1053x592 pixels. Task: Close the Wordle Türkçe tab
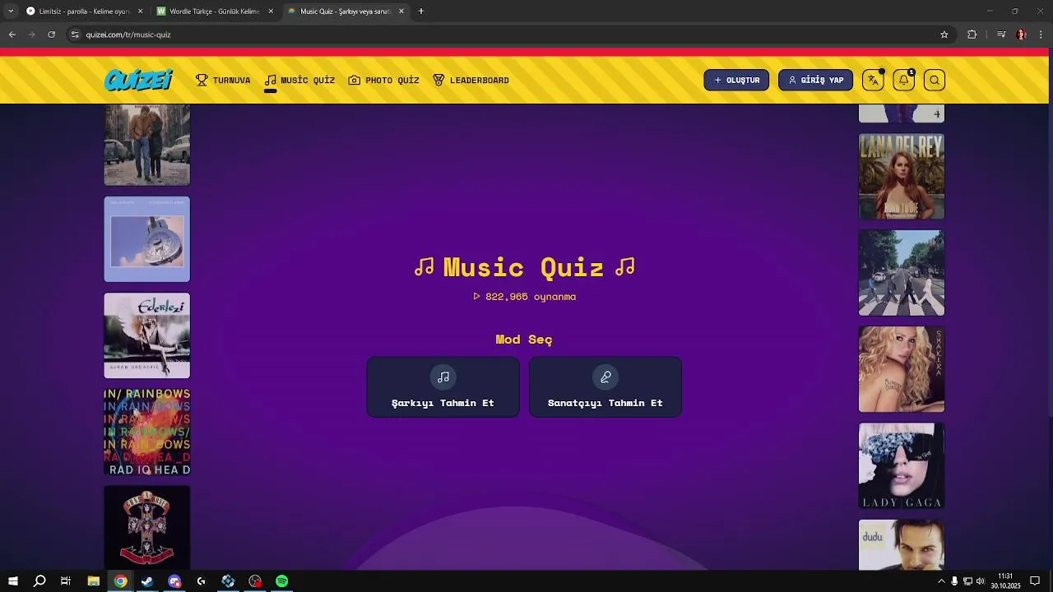(x=271, y=12)
